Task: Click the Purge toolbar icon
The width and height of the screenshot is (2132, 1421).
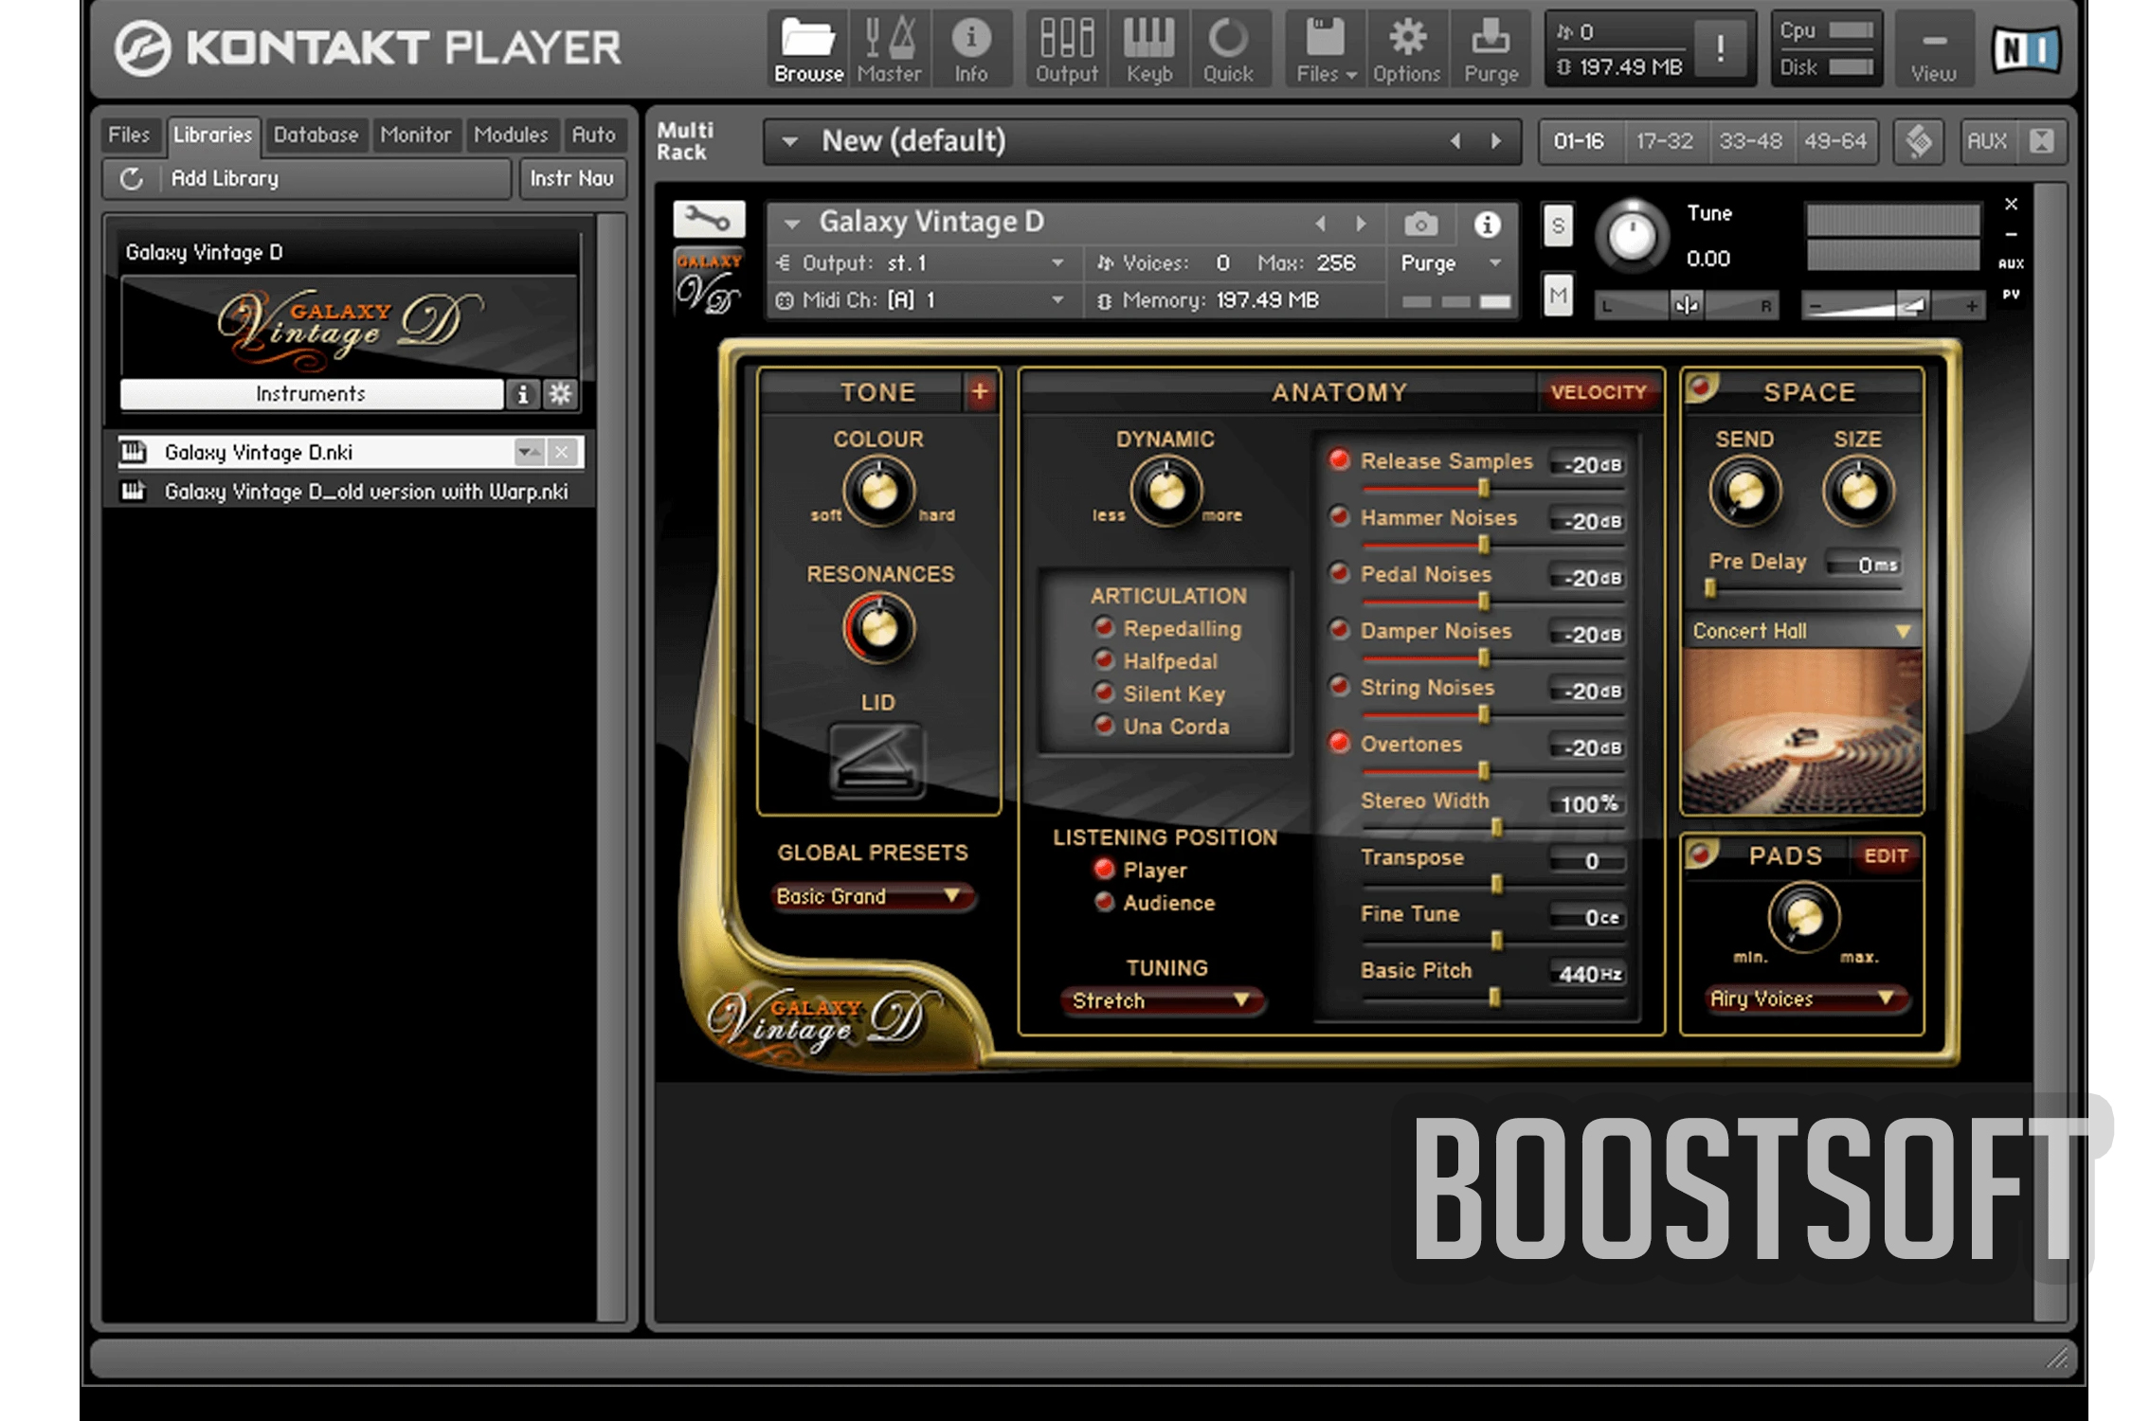Action: (1491, 50)
